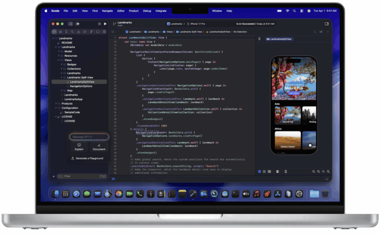Toggle the right inspector panel icon

[x=327, y=23]
